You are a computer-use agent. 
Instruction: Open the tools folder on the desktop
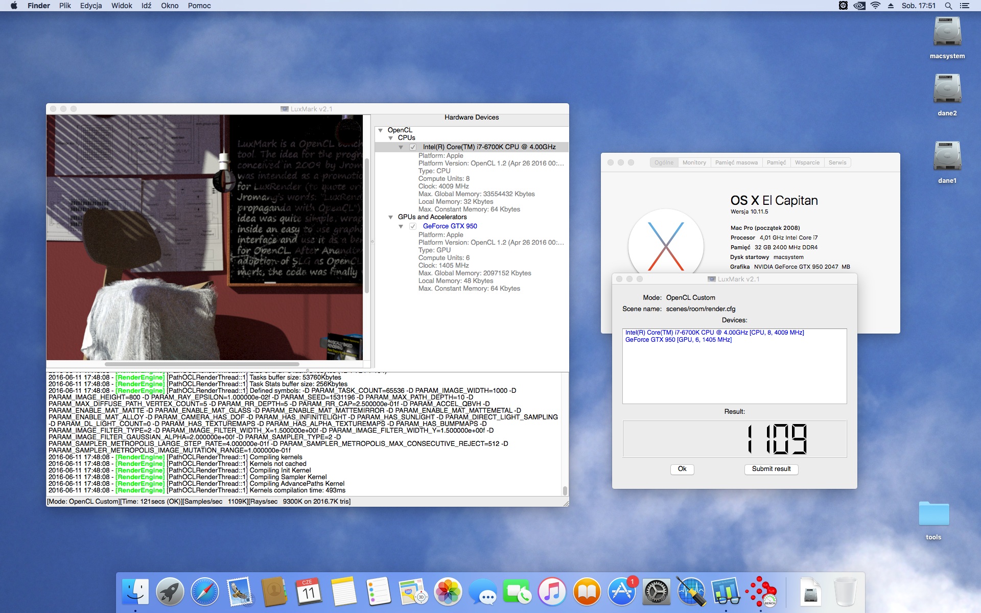(x=933, y=514)
